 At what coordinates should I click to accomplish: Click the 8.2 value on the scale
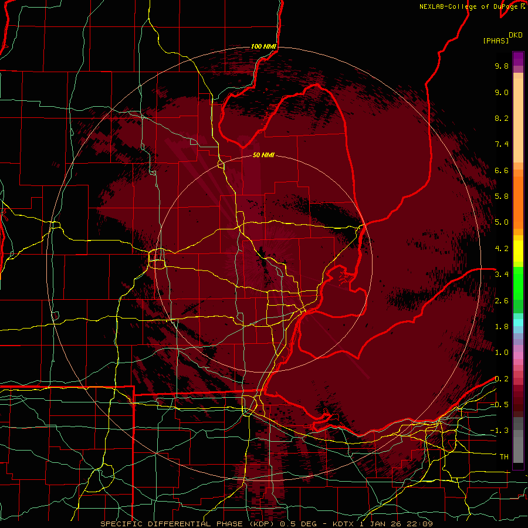502,118
